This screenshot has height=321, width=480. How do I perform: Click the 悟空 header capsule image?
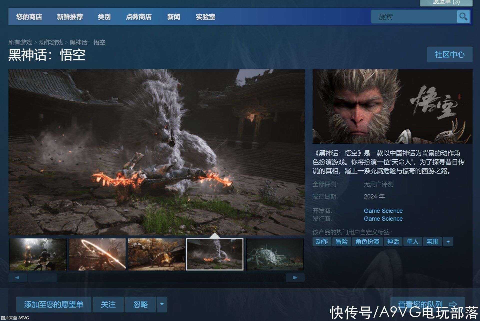392,106
